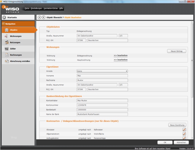The width and height of the screenshot is (195, 150).
Task: Click the Neuer Eintrag button
Action: click(x=177, y=51)
